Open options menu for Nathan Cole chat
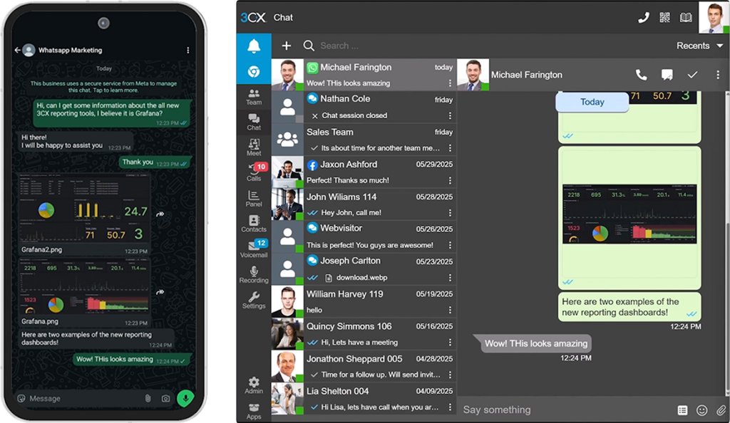The height and width of the screenshot is (423, 730). [x=450, y=115]
